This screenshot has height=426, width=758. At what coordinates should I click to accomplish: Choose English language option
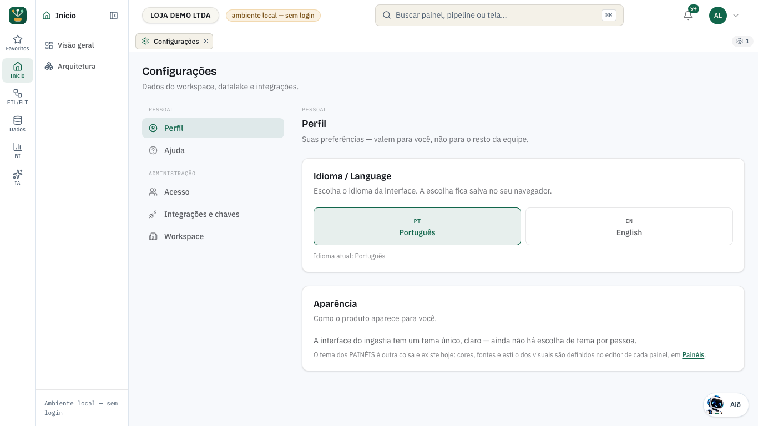coord(629,226)
